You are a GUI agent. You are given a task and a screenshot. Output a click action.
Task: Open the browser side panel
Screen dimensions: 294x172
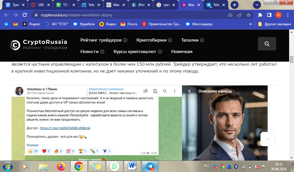[x=269, y=15]
